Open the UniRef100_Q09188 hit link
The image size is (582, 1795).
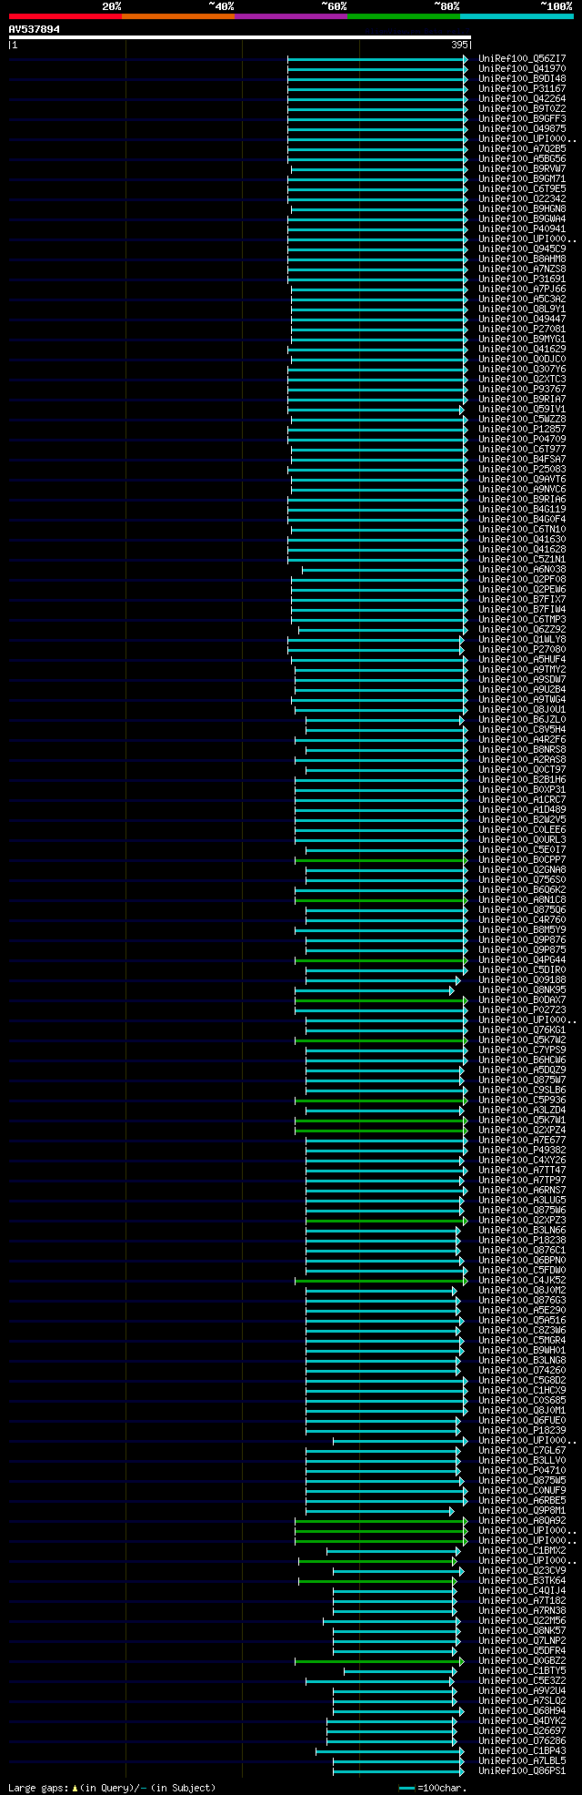click(522, 979)
